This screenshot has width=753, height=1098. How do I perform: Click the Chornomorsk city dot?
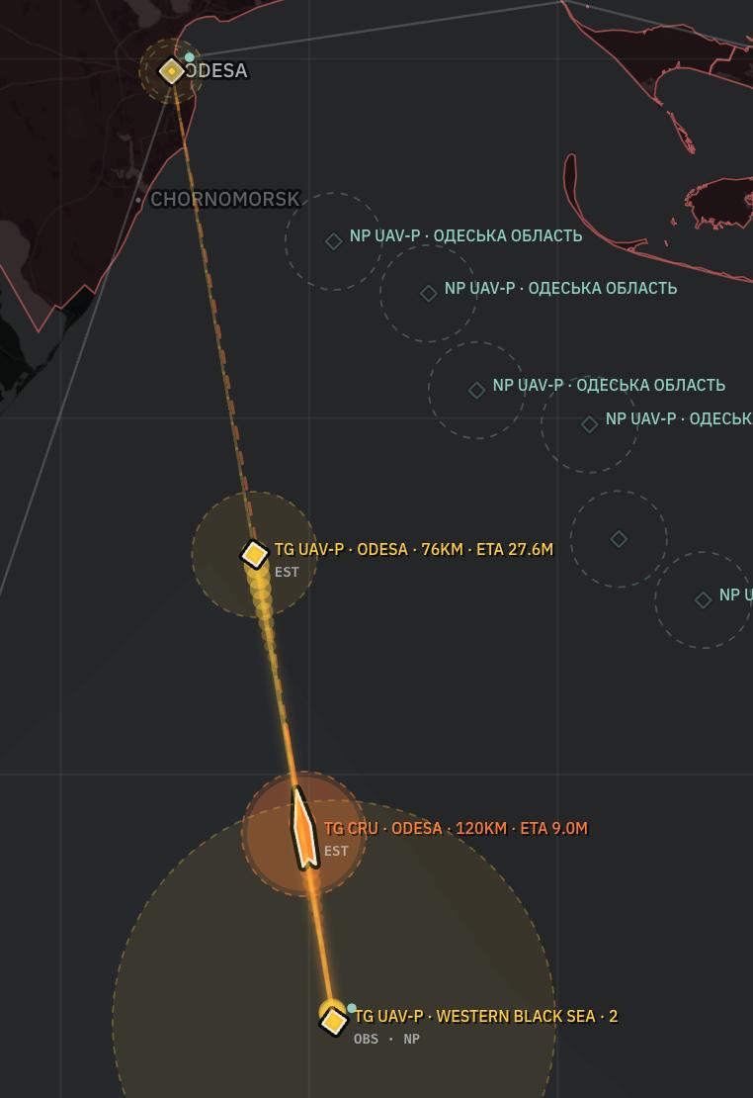(x=138, y=200)
